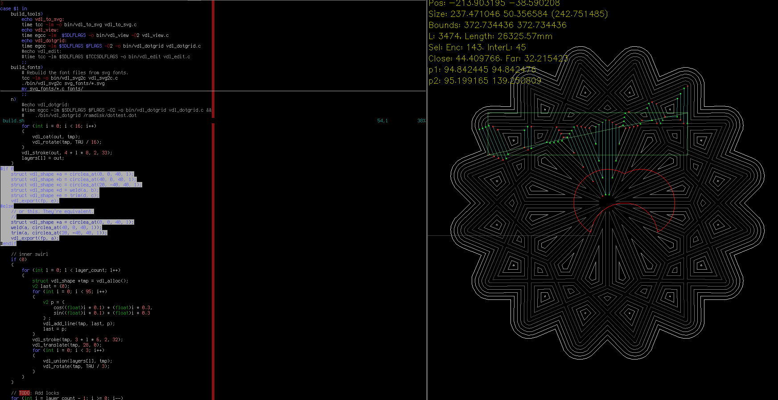The width and height of the screenshot is (778, 400).
Task: Click the line starting with 'cos((float)i'
Action: (x=103, y=307)
